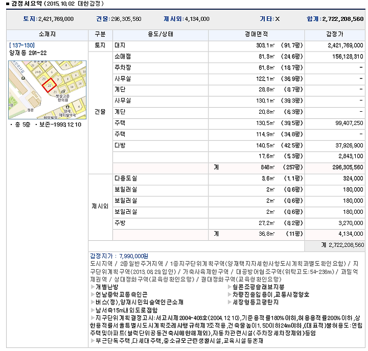Select the 감정서요약 section title

pos(27,4)
